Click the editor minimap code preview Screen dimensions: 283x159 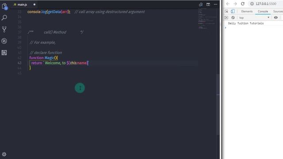click(207, 19)
